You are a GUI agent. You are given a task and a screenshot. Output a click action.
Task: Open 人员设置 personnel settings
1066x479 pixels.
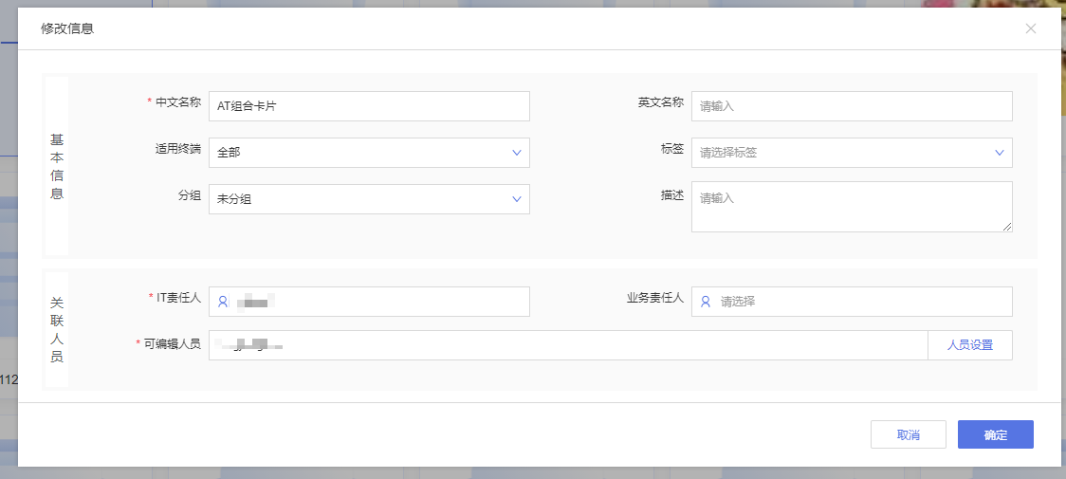pyautogui.click(x=970, y=345)
